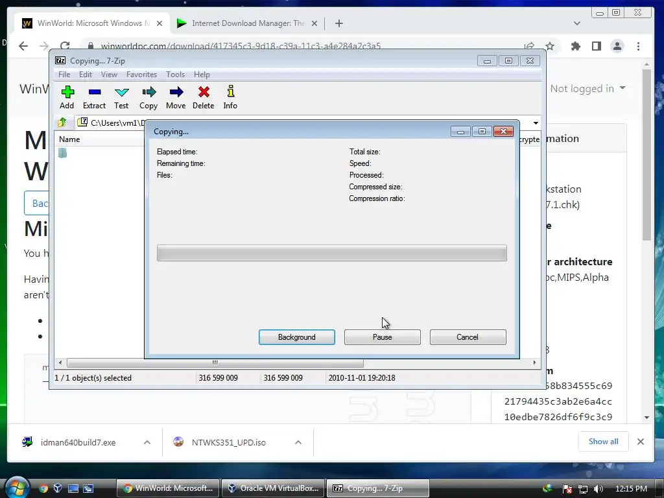Image resolution: width=664 pixels, height=498 pixels.
Task: Click the 7-Zip scrollbar left arrow
Action: point(60,362)
